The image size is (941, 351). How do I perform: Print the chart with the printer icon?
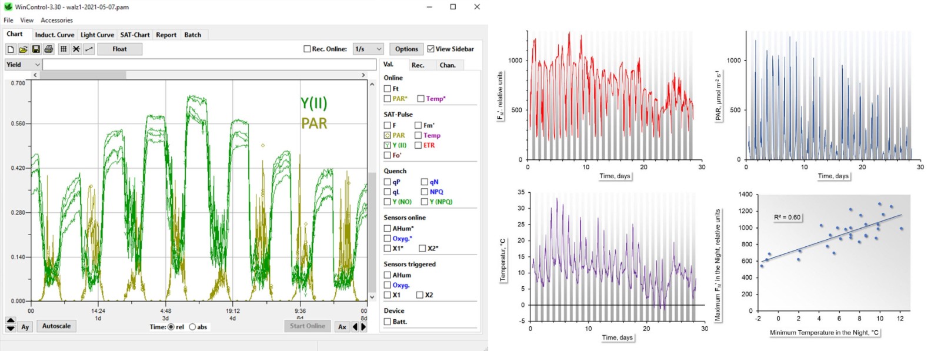48,49
